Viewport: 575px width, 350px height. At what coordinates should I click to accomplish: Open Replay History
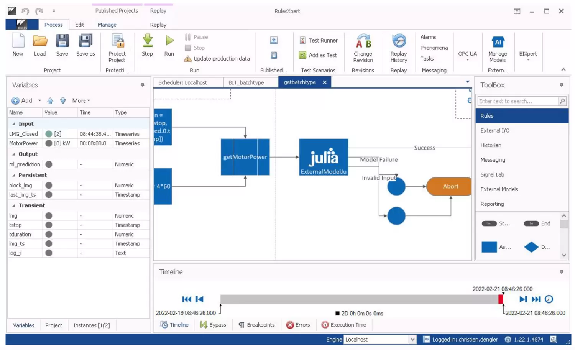pyautogui.click(x=399, y=48)
